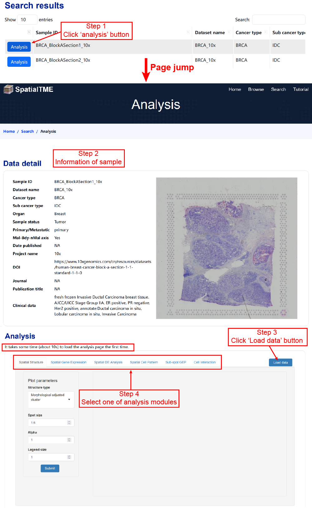The image size is (312, 508).
Task: Open the Cell Interaction tab
Action: [x=204, y=363]
